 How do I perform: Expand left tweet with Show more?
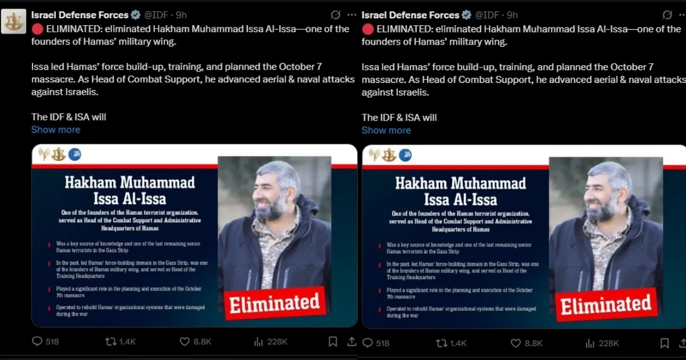[x=55, y=130]
